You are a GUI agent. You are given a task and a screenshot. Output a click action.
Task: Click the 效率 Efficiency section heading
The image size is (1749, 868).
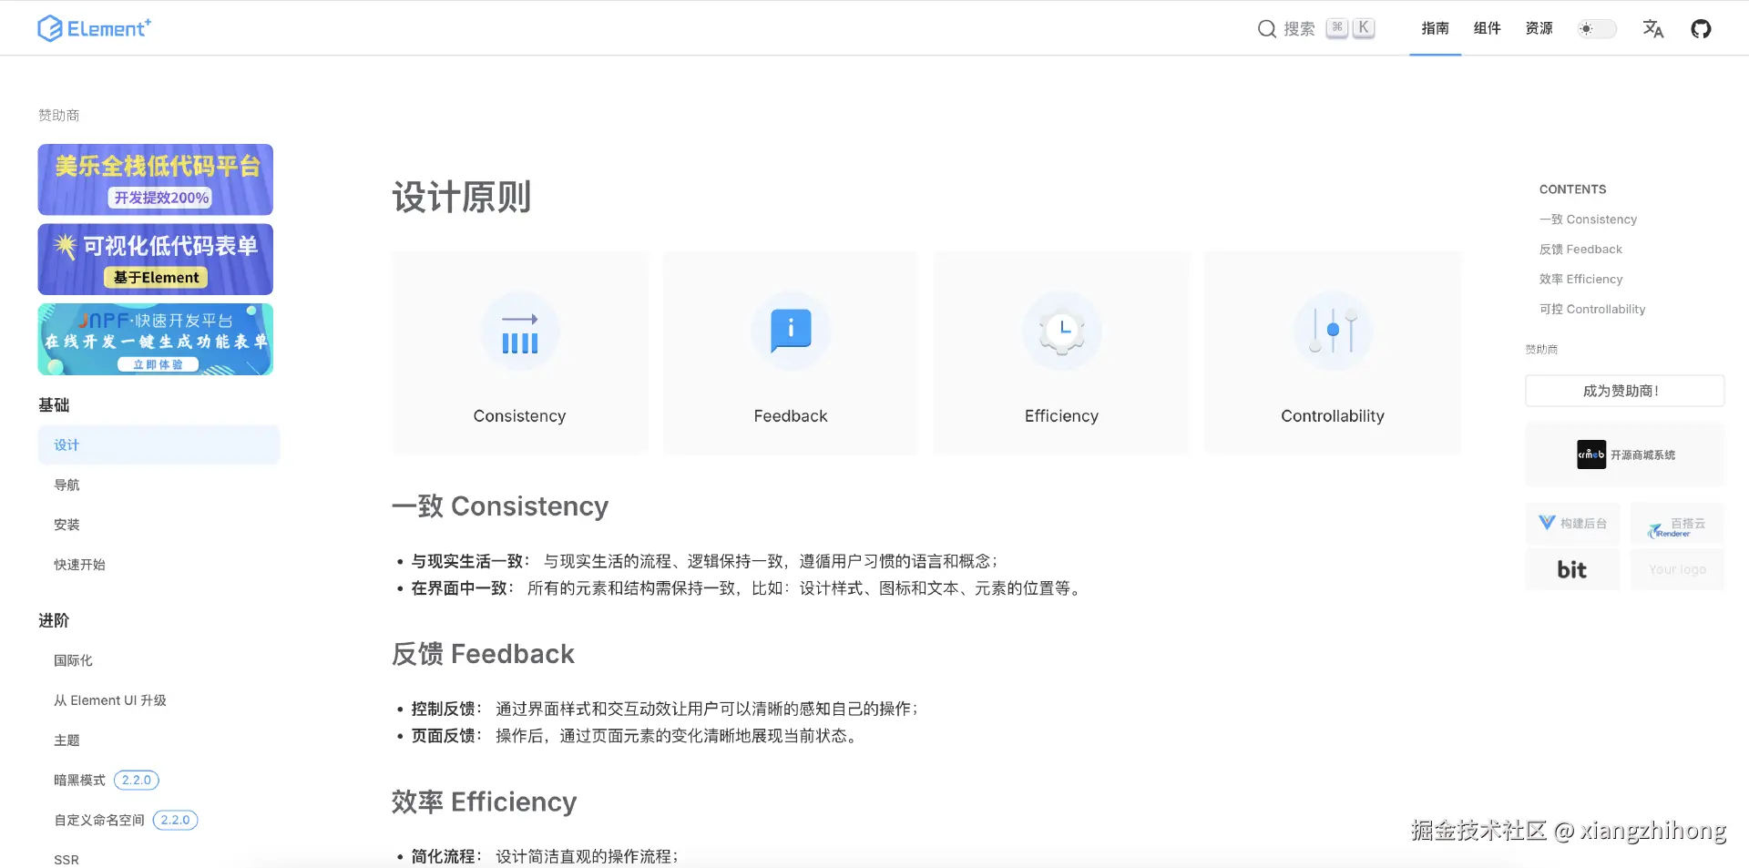484,802
